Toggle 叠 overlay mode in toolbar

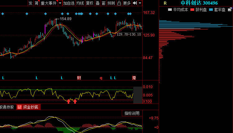click(98, 3)
